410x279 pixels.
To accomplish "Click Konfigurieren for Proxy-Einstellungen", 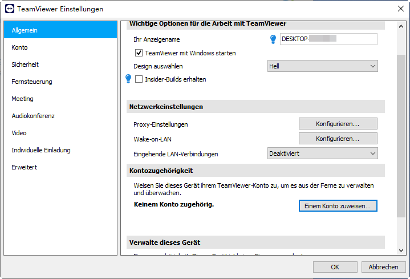I will pyautogui.click(x=338, y=124).
